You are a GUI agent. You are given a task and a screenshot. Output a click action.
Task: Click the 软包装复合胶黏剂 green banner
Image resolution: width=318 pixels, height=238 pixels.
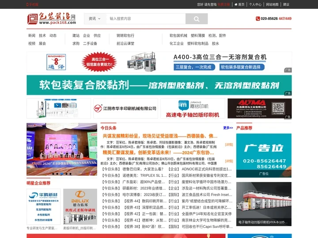point(159,85)
